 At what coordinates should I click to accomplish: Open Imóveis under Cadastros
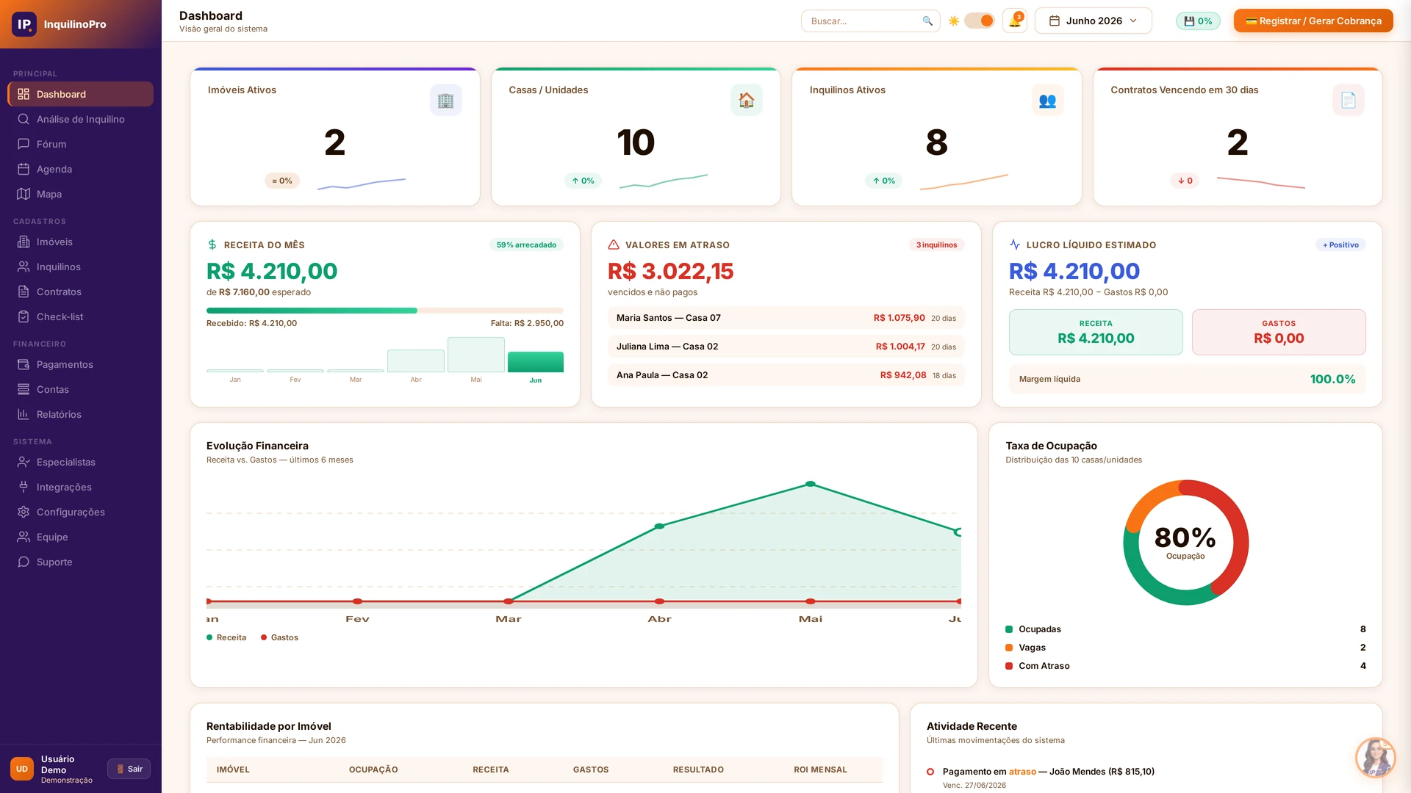[81, 242]
